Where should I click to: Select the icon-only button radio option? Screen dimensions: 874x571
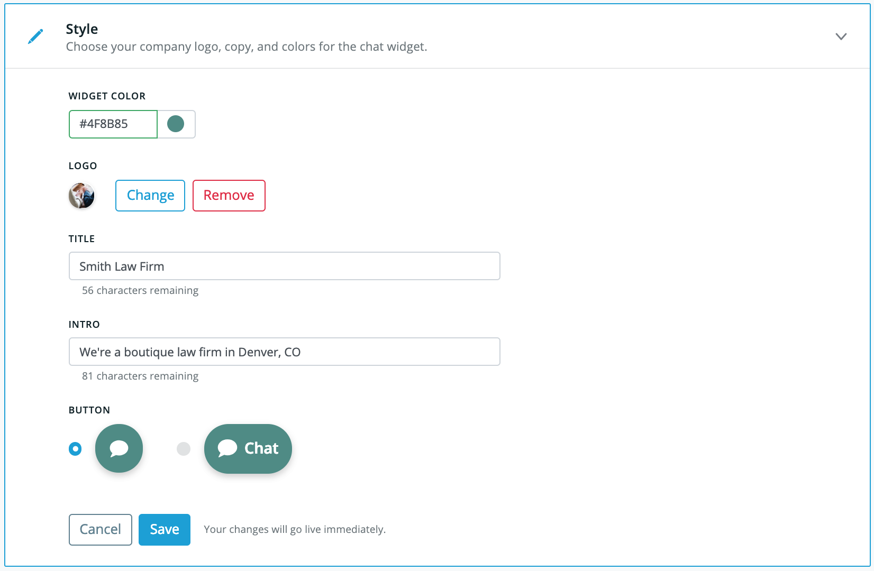point(75,449)
